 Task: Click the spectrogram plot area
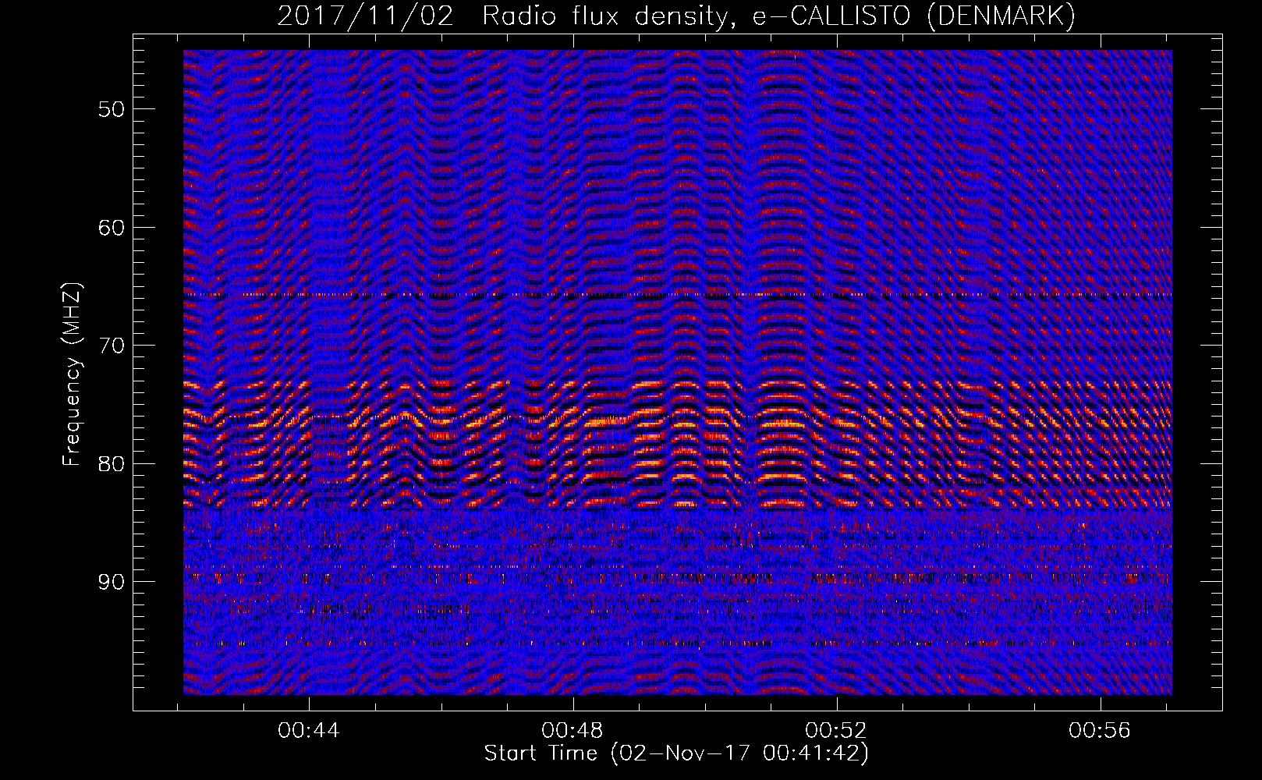point(678,372)
